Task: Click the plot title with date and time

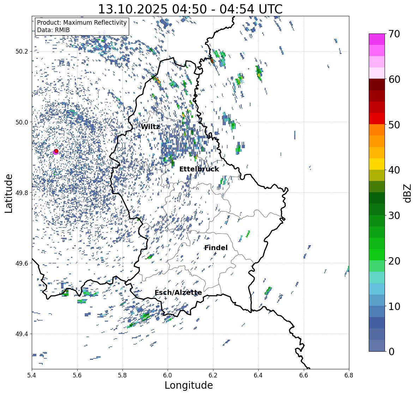Action: point(190,9)
